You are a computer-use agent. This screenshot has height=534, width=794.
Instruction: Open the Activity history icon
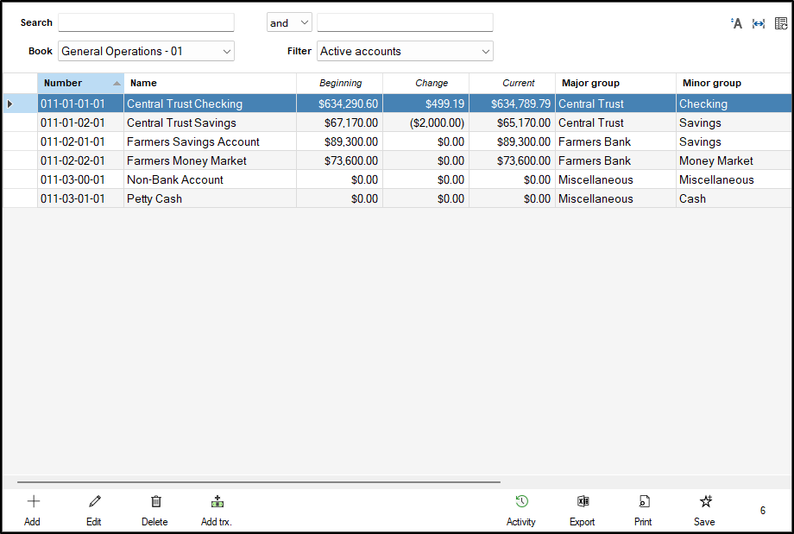coord(521,501)
